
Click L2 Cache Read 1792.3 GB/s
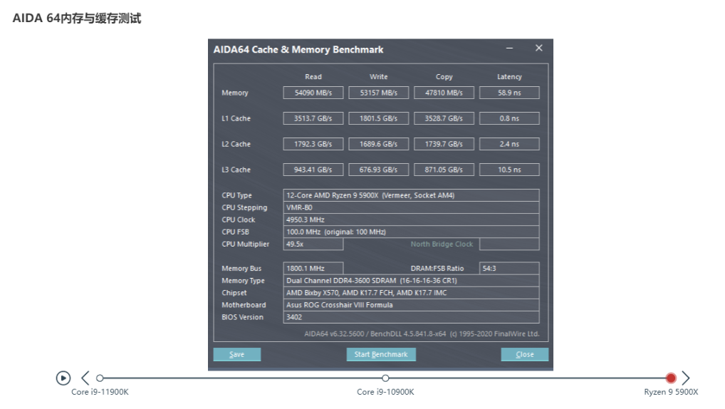tap(313, 144)
